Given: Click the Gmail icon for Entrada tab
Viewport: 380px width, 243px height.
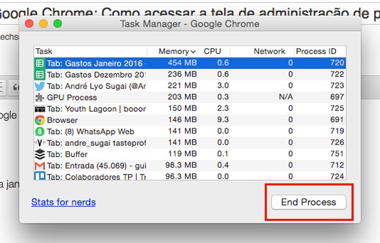Looking at the screenshot, I should [40, 166].
